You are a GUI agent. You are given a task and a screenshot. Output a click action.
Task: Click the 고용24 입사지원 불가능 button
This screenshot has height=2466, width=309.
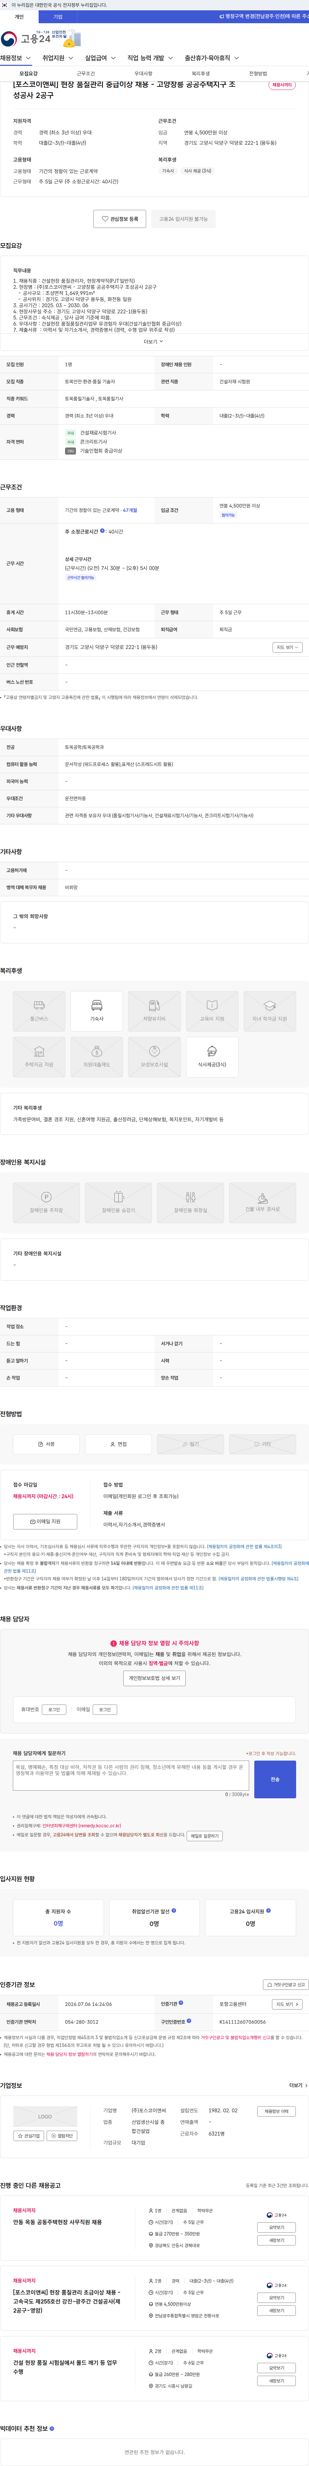pyautogui.click(x=184, y=219)
